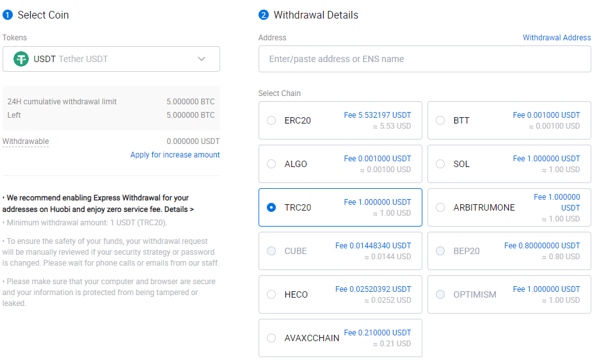
Task: Click the green Tether USDT coin icon
Action: 21,60
